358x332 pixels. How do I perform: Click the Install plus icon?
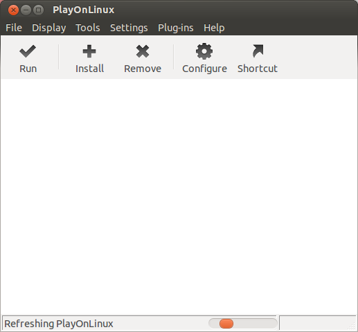(89, 51)
